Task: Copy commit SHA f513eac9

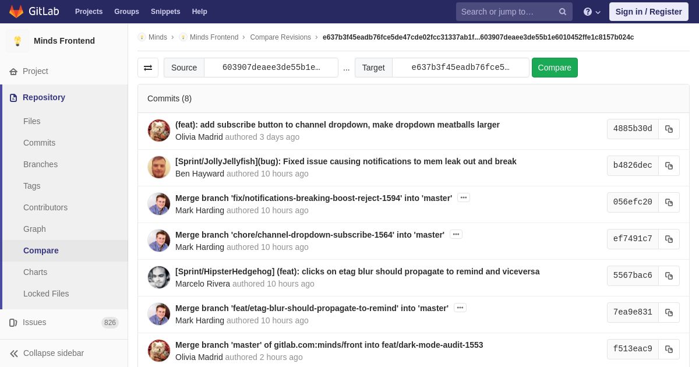Action: 669,349
